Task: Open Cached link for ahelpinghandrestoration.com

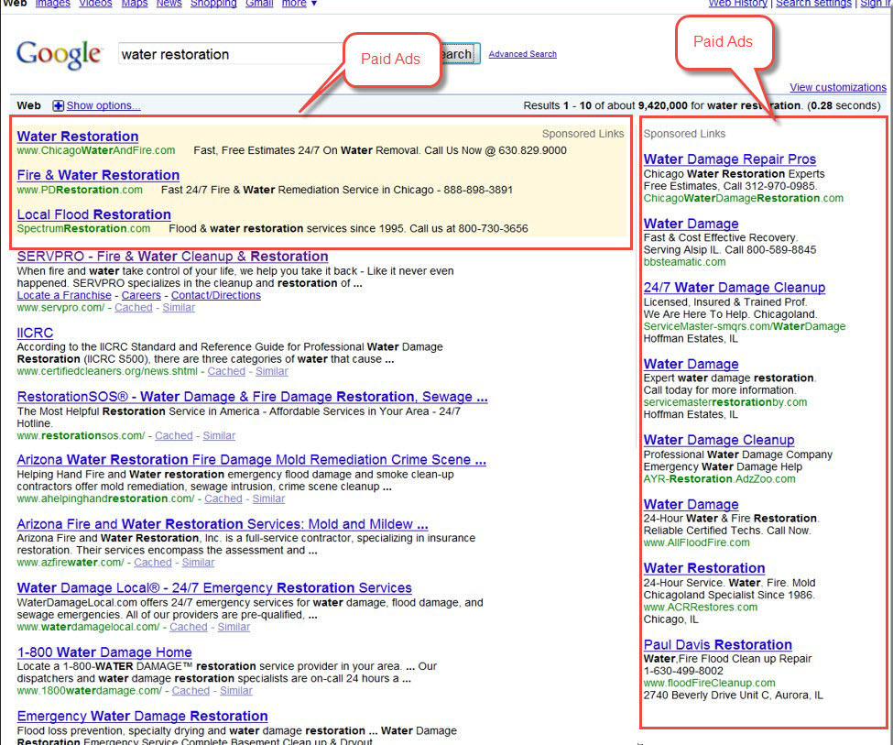Action: tap(223, 498)
